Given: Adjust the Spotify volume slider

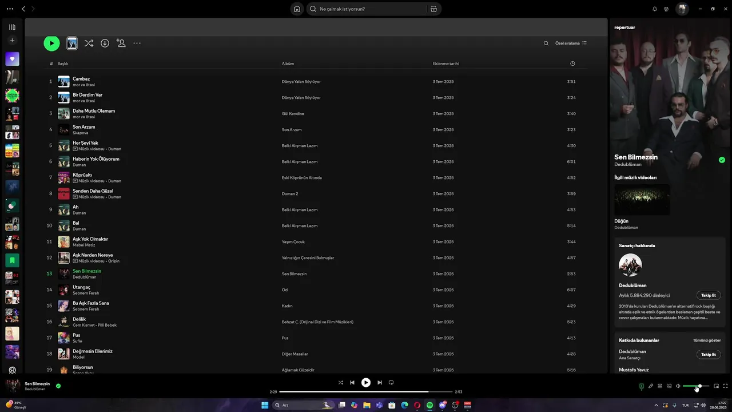Looking at the screenshot, I should point(696,386).
